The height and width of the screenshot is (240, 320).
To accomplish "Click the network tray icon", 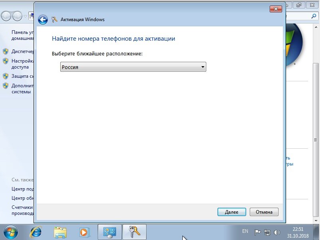I will coord(267,232).
